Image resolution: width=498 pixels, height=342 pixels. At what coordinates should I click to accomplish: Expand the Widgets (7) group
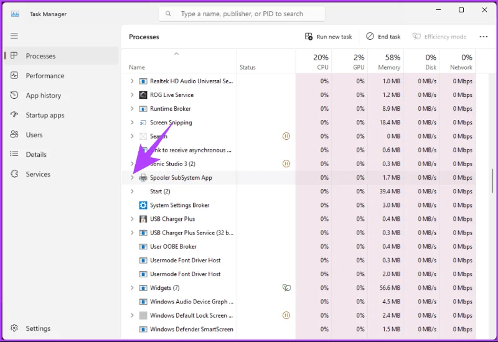(132, 288)
